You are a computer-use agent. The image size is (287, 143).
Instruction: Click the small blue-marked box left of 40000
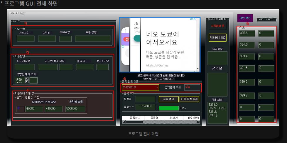coord(20,109)
